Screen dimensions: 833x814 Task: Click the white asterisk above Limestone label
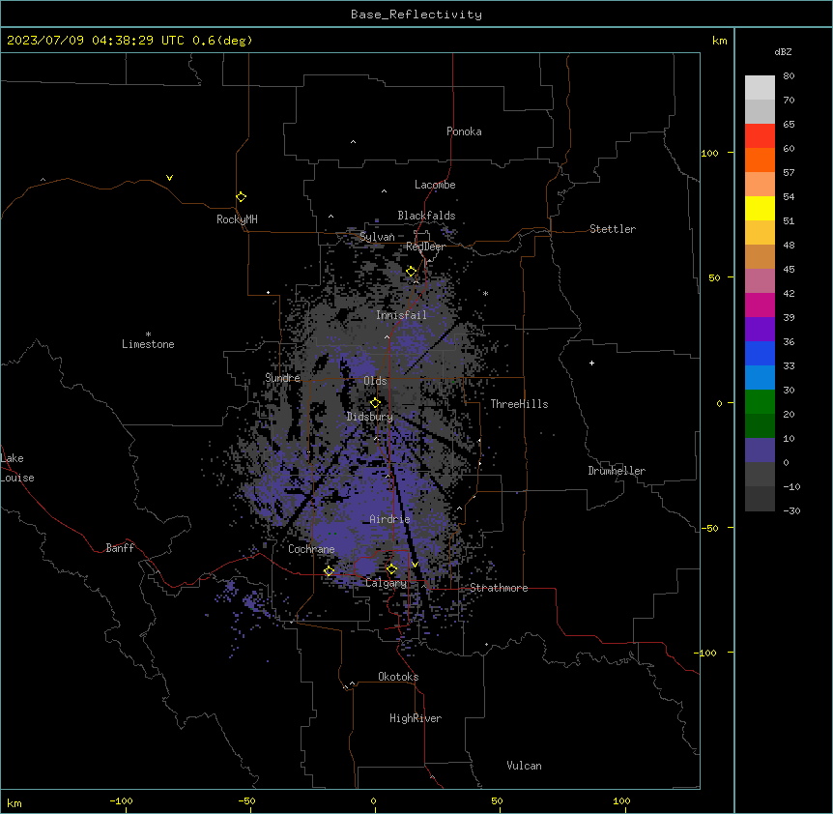(148, 334)
